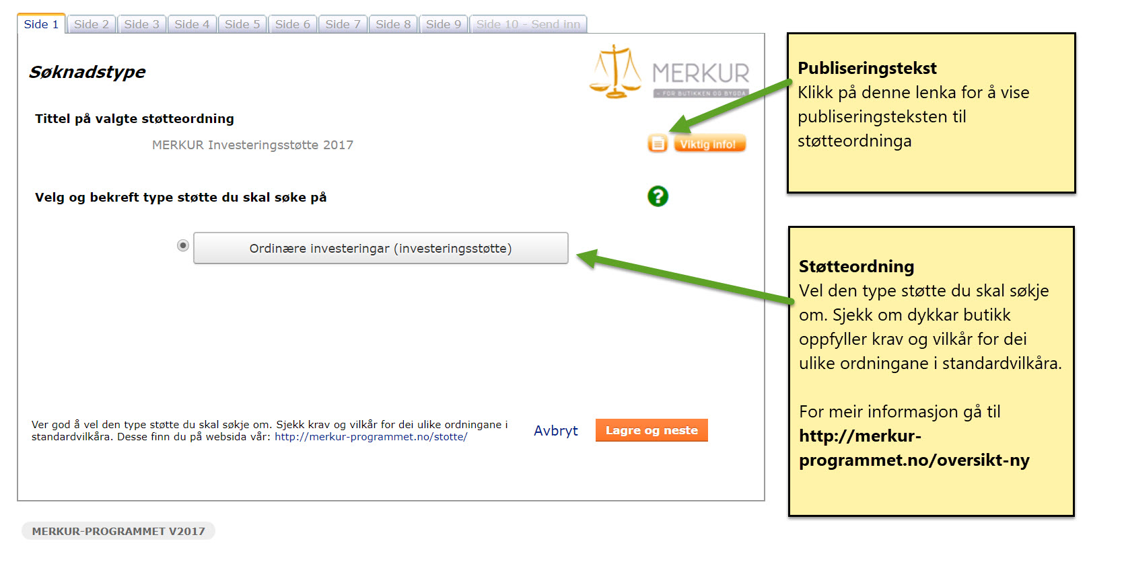1124x572 pixels.
Task: Click the MERKUR scales logo
Action: point(670,71)
